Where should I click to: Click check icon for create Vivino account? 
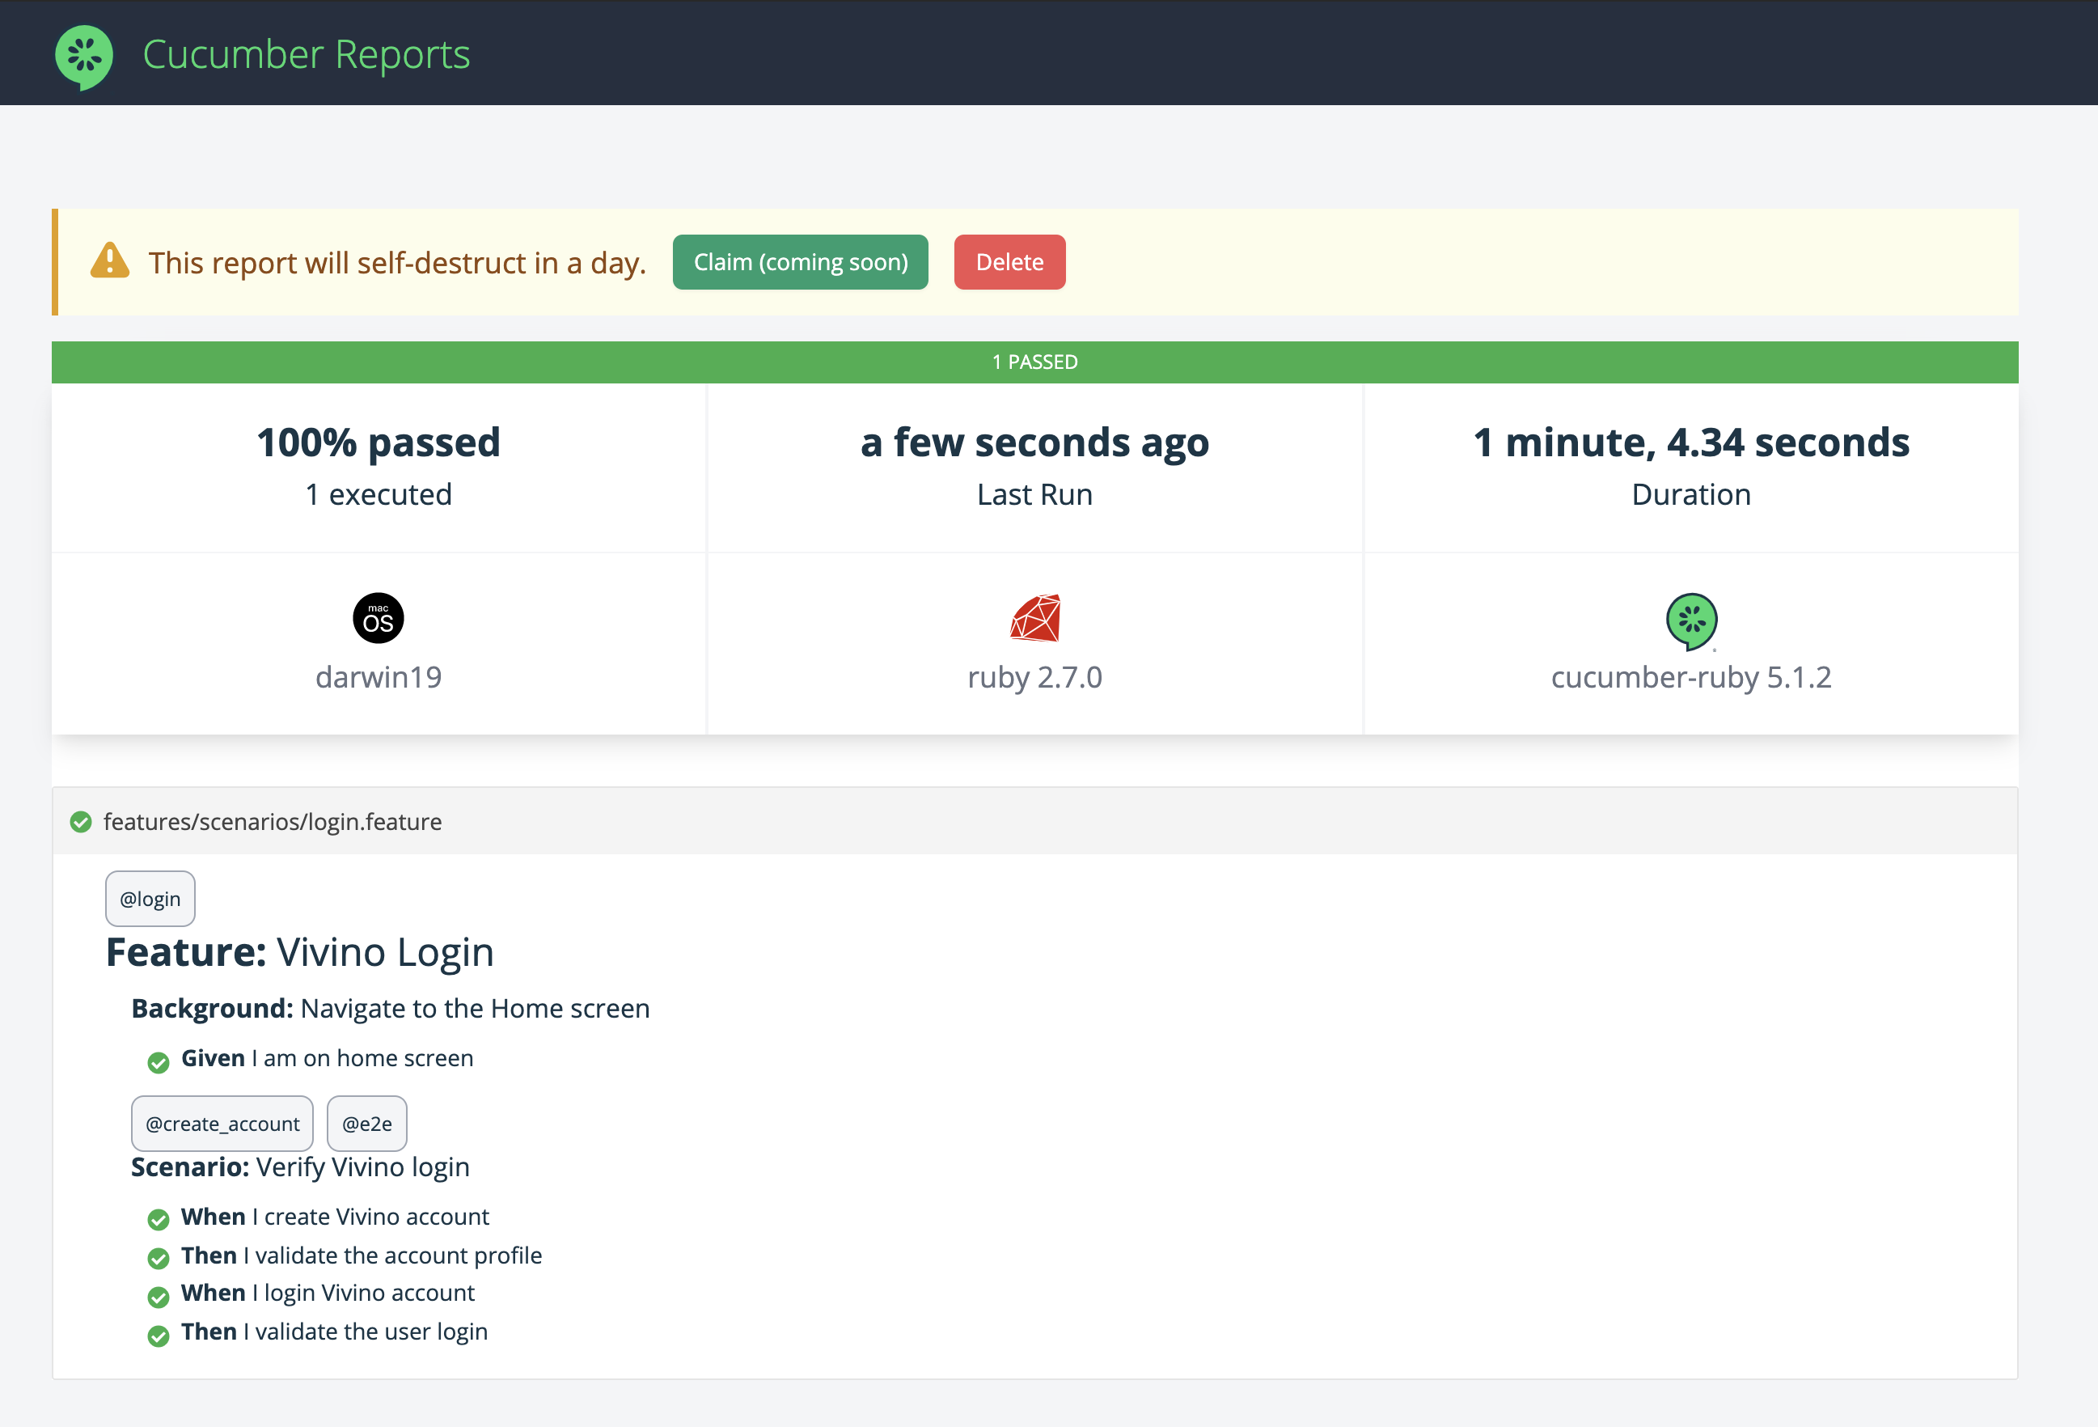tap(159, 1220)
